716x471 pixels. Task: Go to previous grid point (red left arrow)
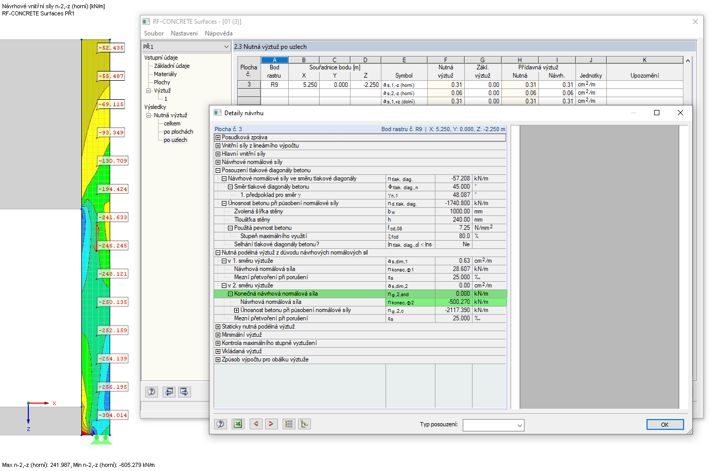[x=256, y=424]
